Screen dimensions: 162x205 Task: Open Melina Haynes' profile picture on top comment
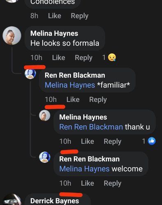(x=12, y=36)
